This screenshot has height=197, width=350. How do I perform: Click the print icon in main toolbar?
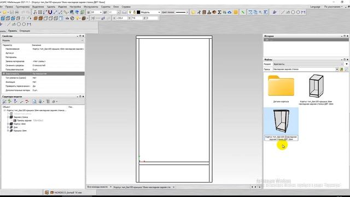17,12
